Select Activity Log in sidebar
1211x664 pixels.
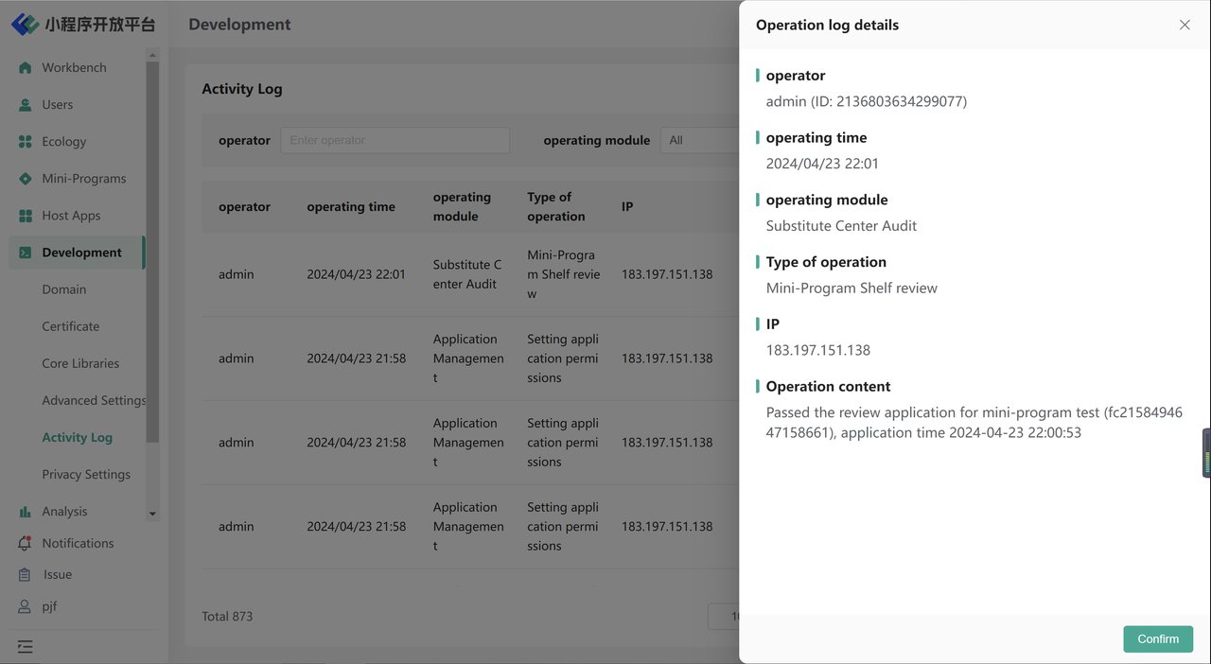[x=77, y=437]
